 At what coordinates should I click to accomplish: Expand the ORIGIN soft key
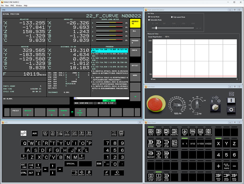pos(28,112)
